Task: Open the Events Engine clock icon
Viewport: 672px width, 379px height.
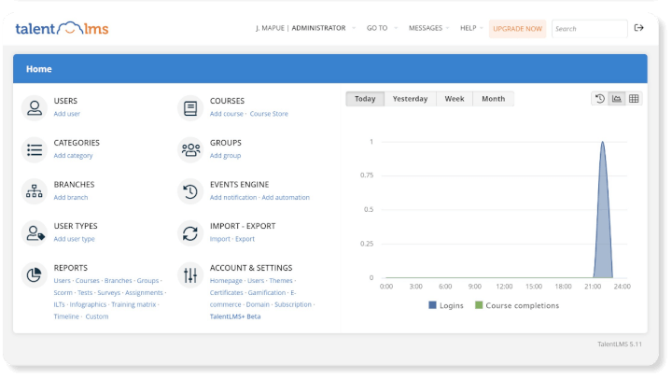Action: 190,191
